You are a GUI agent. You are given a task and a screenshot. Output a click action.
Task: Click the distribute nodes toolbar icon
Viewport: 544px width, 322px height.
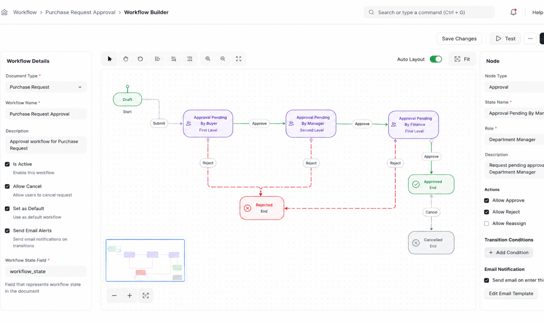tap(190, 59)
